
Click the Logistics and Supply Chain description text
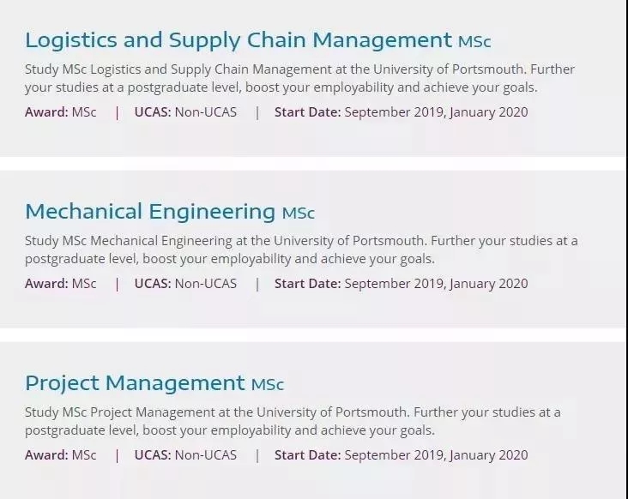[x=299, y=78]
